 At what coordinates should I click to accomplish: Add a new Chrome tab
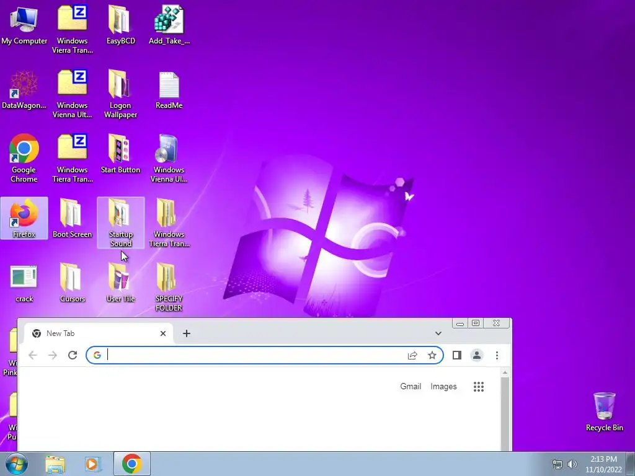coord(186,333)
